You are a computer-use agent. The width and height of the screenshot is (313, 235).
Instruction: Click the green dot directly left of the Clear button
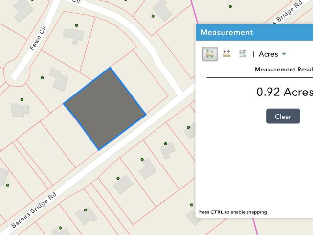(188, 127)
